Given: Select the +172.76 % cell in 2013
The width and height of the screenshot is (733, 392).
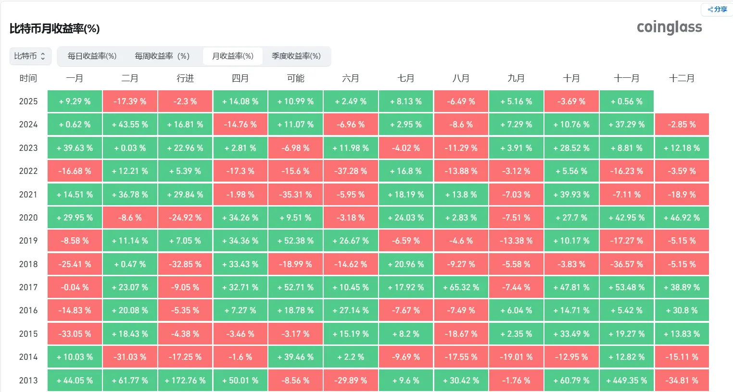Looking at the screenshot, I should click(185, 380).
